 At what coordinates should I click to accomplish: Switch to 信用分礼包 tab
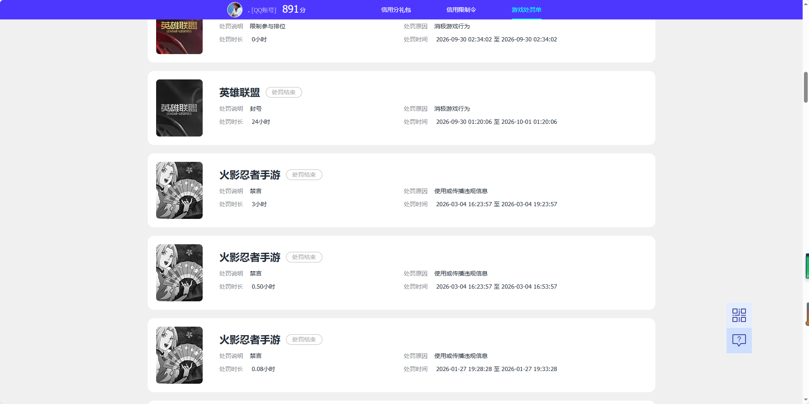click(x=396, y=10)
